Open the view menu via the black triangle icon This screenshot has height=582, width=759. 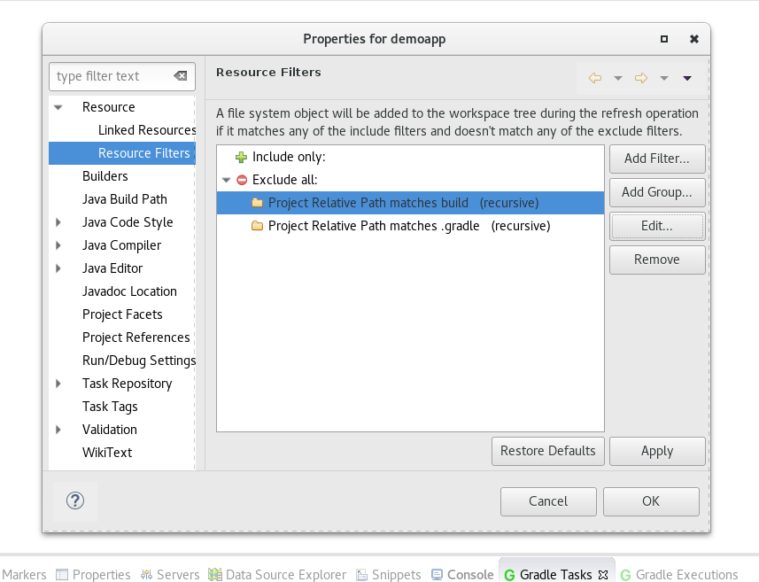coord(687,78)
